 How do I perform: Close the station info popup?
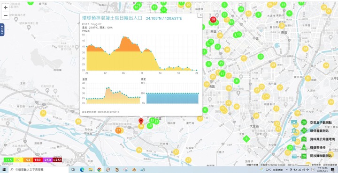(x=200, y=15)
